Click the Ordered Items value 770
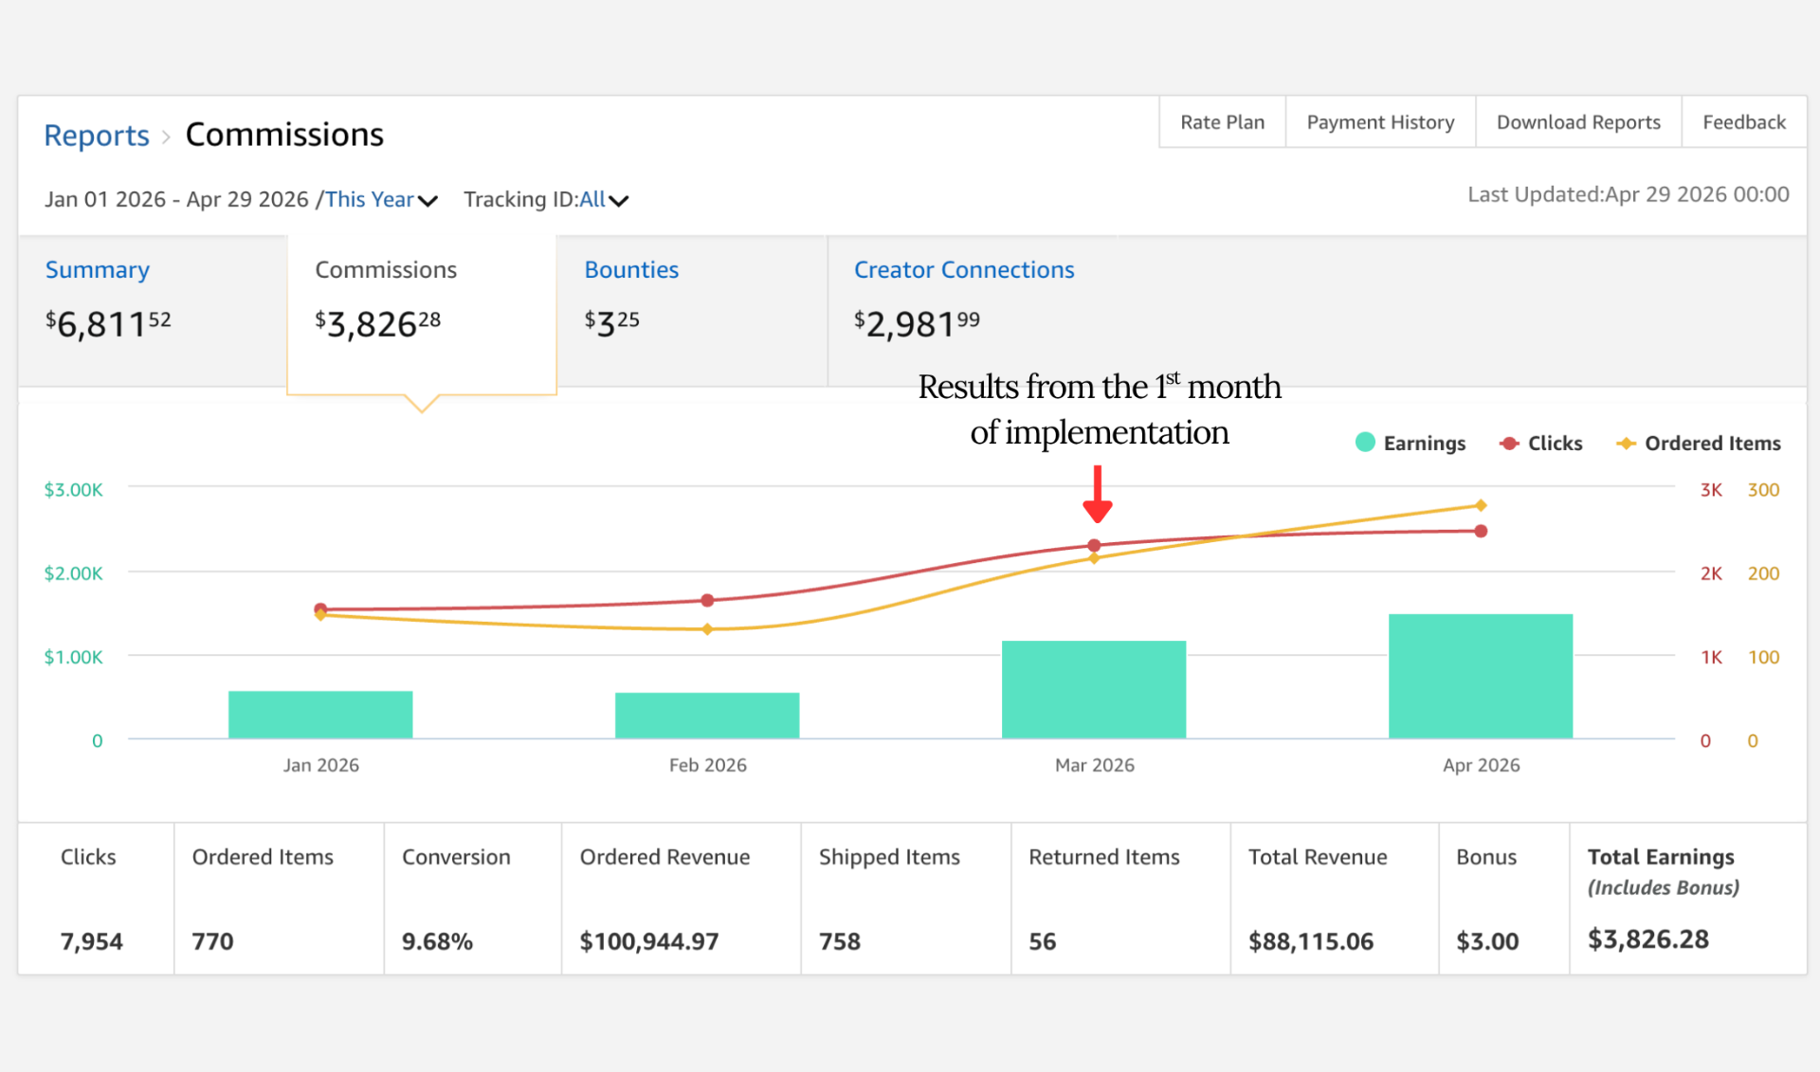This screenshot has height=1072, width=1820. (212, 941)
